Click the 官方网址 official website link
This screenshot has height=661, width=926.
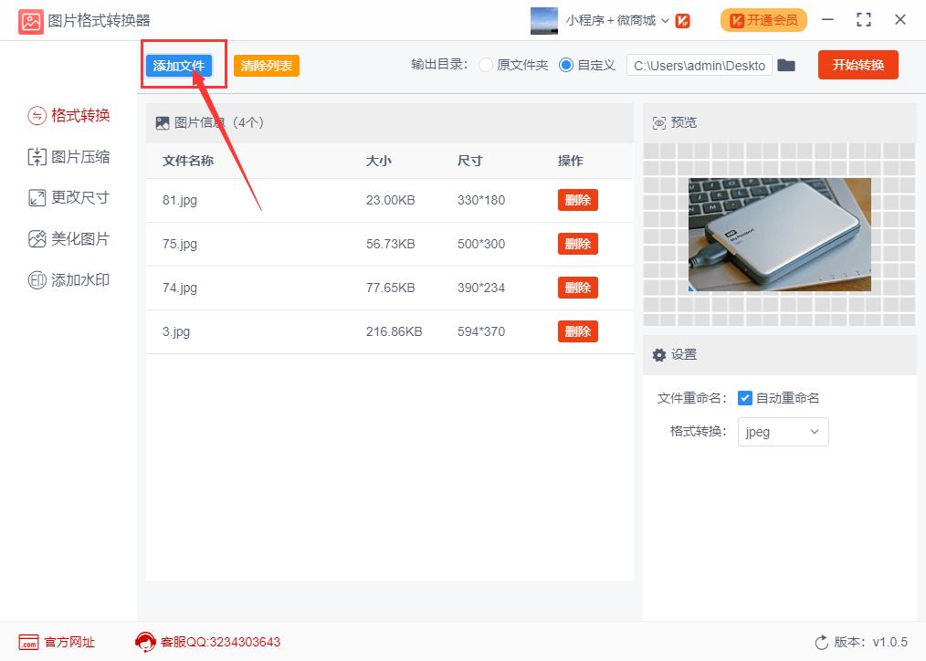[55, 642]
